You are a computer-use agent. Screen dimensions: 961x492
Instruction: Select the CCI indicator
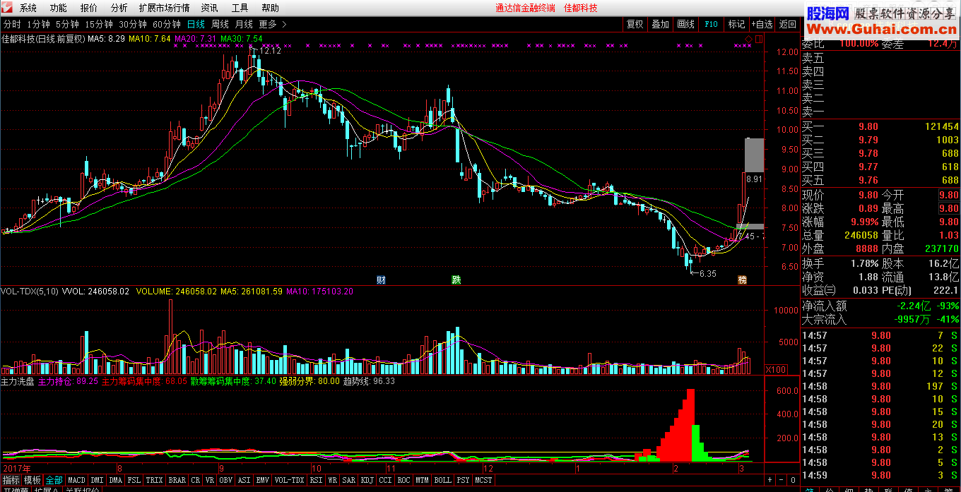pos(386,480)
